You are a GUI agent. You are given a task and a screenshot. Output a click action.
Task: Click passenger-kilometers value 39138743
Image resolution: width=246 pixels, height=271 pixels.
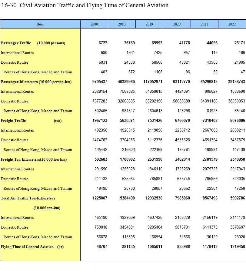pyautogui.click(x=237, y=82)
